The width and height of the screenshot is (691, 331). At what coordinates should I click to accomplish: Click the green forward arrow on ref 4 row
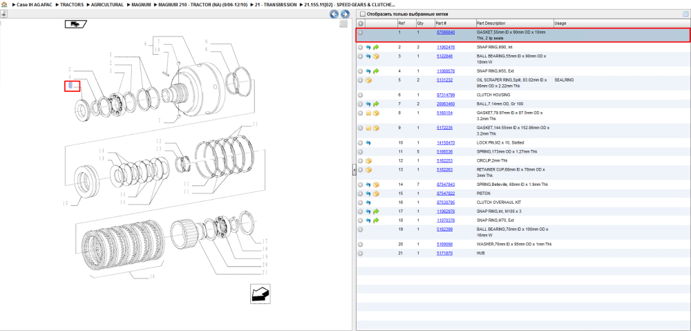[376, 71]
